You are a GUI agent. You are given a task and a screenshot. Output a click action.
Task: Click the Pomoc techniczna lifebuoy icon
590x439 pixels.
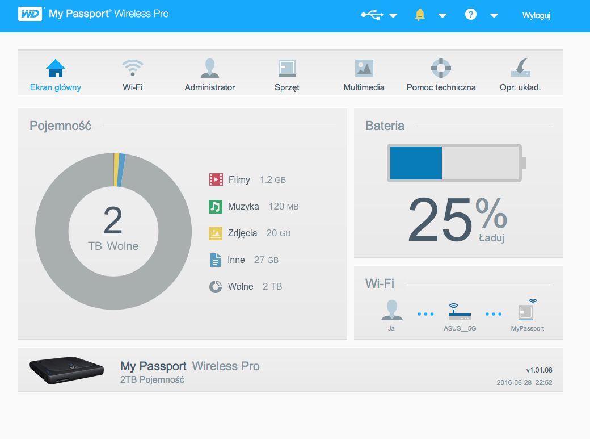(441, 68)
